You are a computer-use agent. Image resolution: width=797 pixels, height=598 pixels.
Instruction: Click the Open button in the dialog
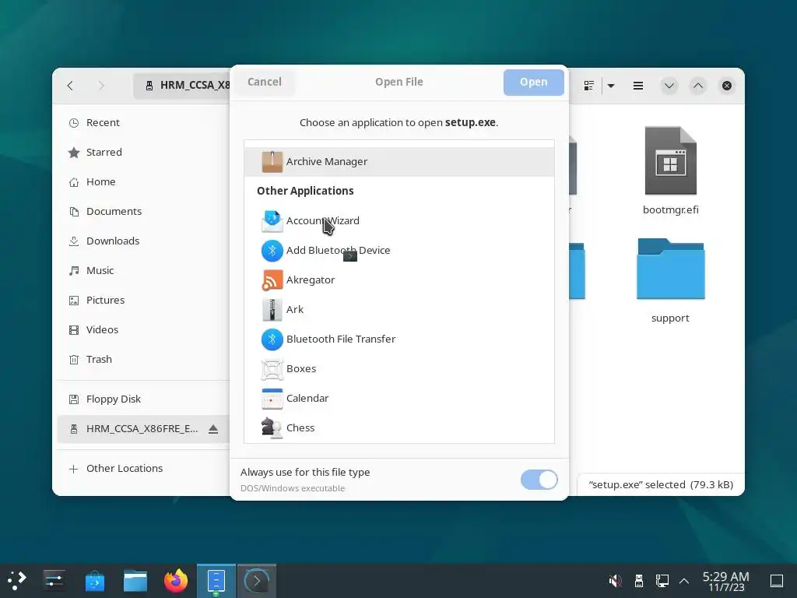[x=534, y=83]
